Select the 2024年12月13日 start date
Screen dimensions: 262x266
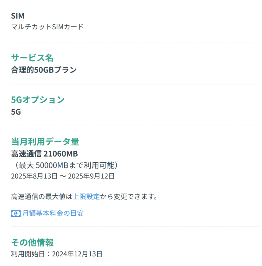(x=77, y=254)
